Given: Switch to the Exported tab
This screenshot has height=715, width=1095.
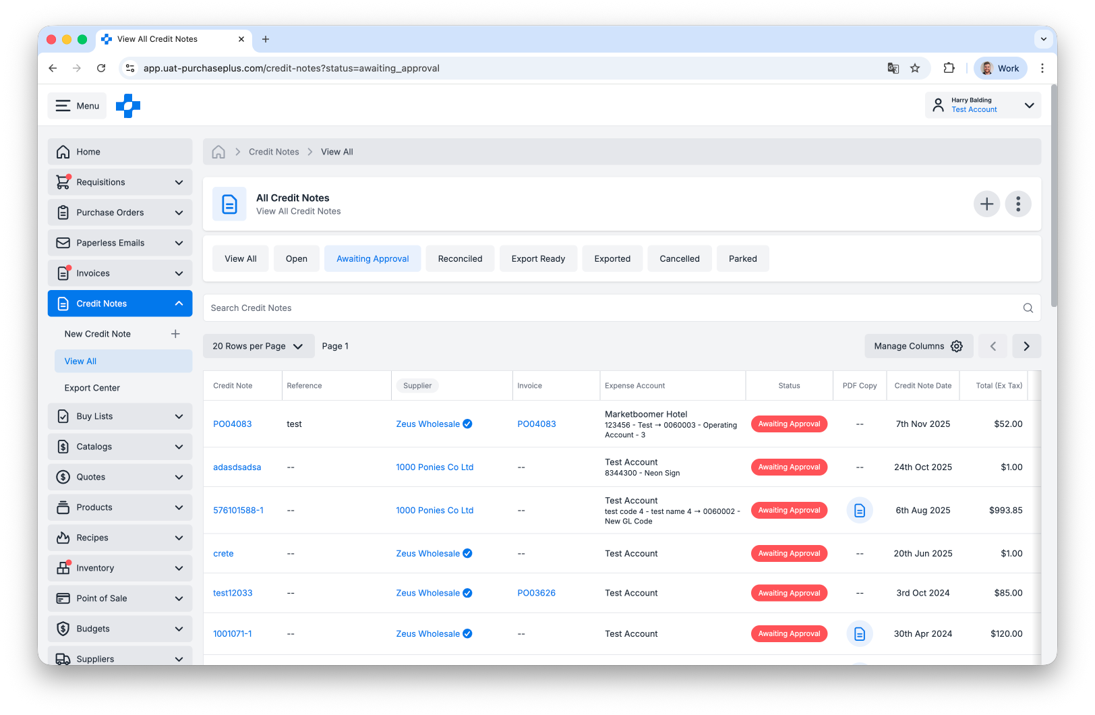Looking at the screenshot, I should tap(612, 258).
